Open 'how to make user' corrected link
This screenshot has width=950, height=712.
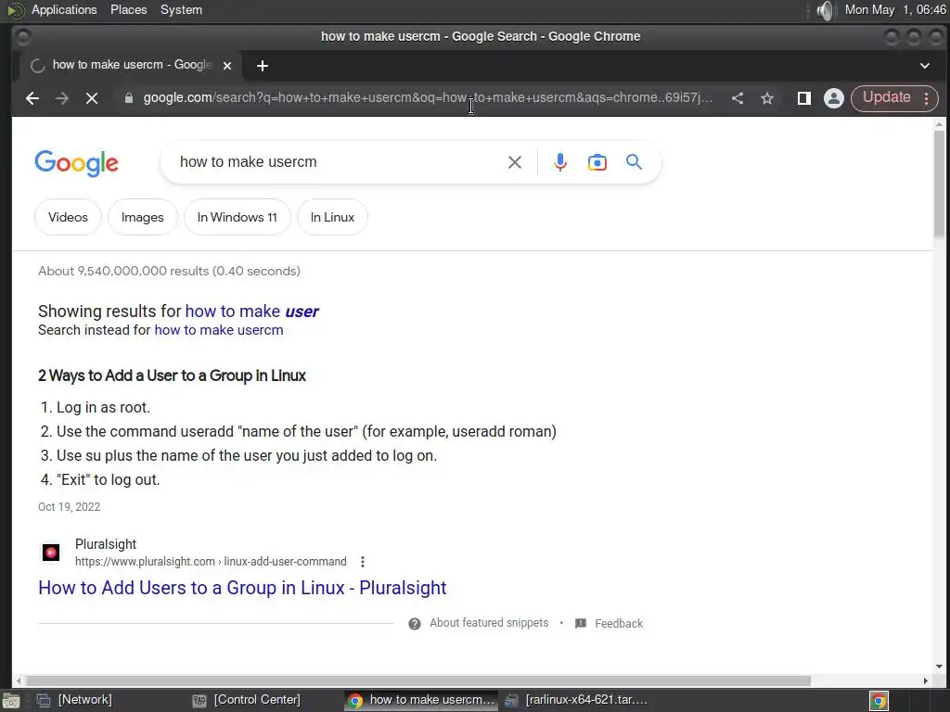tap(251, 311)
